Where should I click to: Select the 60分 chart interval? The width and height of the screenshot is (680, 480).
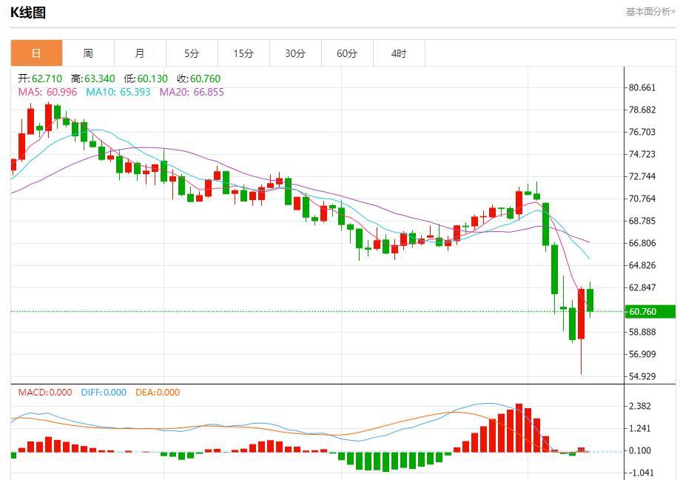[x=347, y=53]
